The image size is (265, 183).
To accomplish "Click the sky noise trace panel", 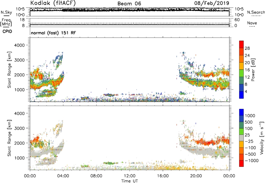I will tap(130, 12).
